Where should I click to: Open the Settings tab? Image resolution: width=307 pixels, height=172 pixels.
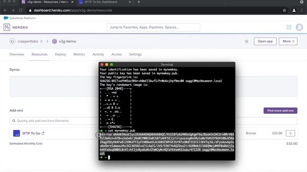coord(135,54)
